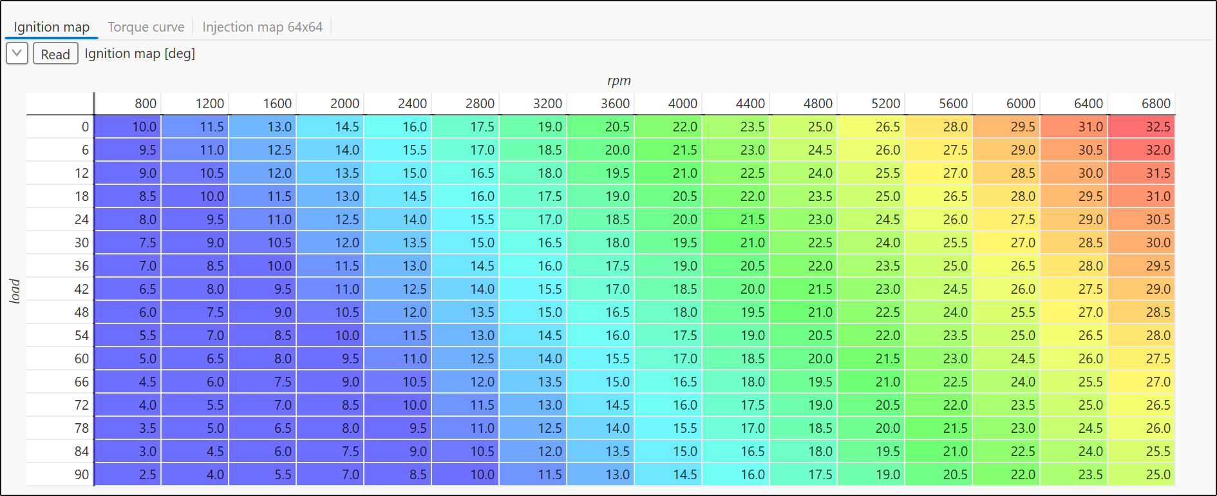This screenshot has width=1217, height=496.
Task: Click the Read button
Action: [x=55, y=53]
